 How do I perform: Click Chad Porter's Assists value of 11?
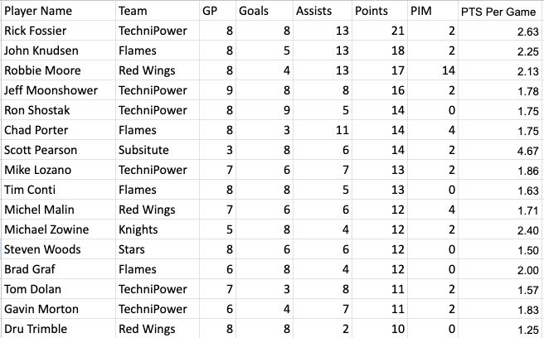(323, 130)
